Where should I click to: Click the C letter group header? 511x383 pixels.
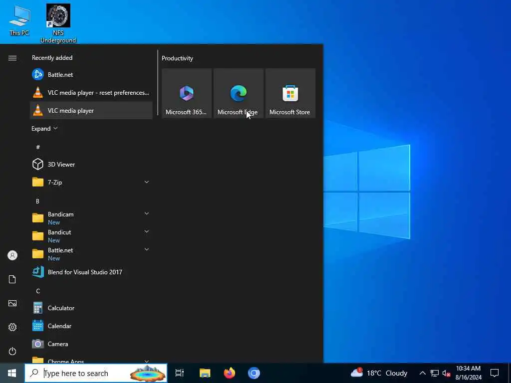(x=38, y=291)
